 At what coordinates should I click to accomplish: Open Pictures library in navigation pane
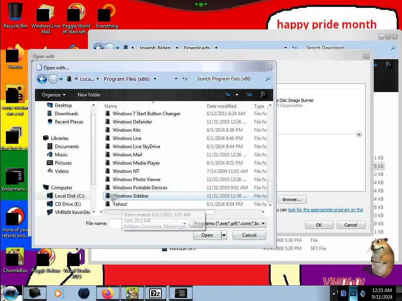pos(63,163)
